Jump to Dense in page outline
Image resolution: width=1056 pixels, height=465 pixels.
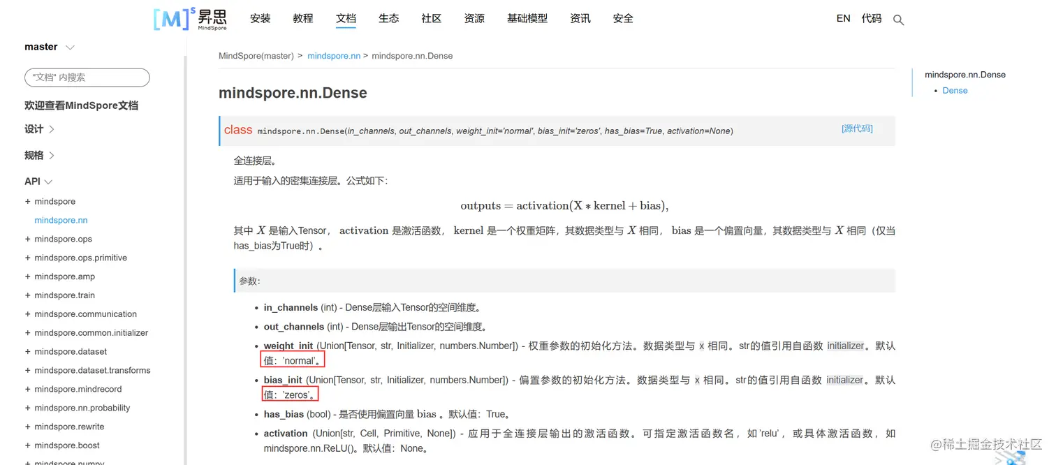coord(955,91)
